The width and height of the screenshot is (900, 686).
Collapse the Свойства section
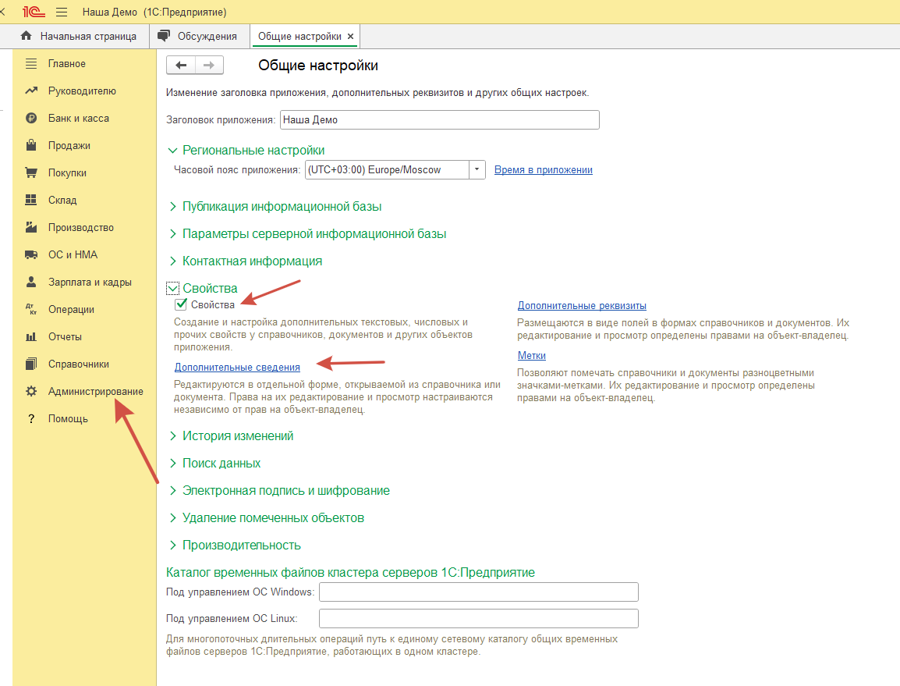(173, 289)
